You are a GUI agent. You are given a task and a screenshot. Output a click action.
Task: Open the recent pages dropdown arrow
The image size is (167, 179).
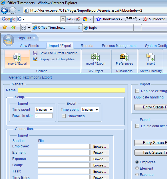[x=19, y=11]
